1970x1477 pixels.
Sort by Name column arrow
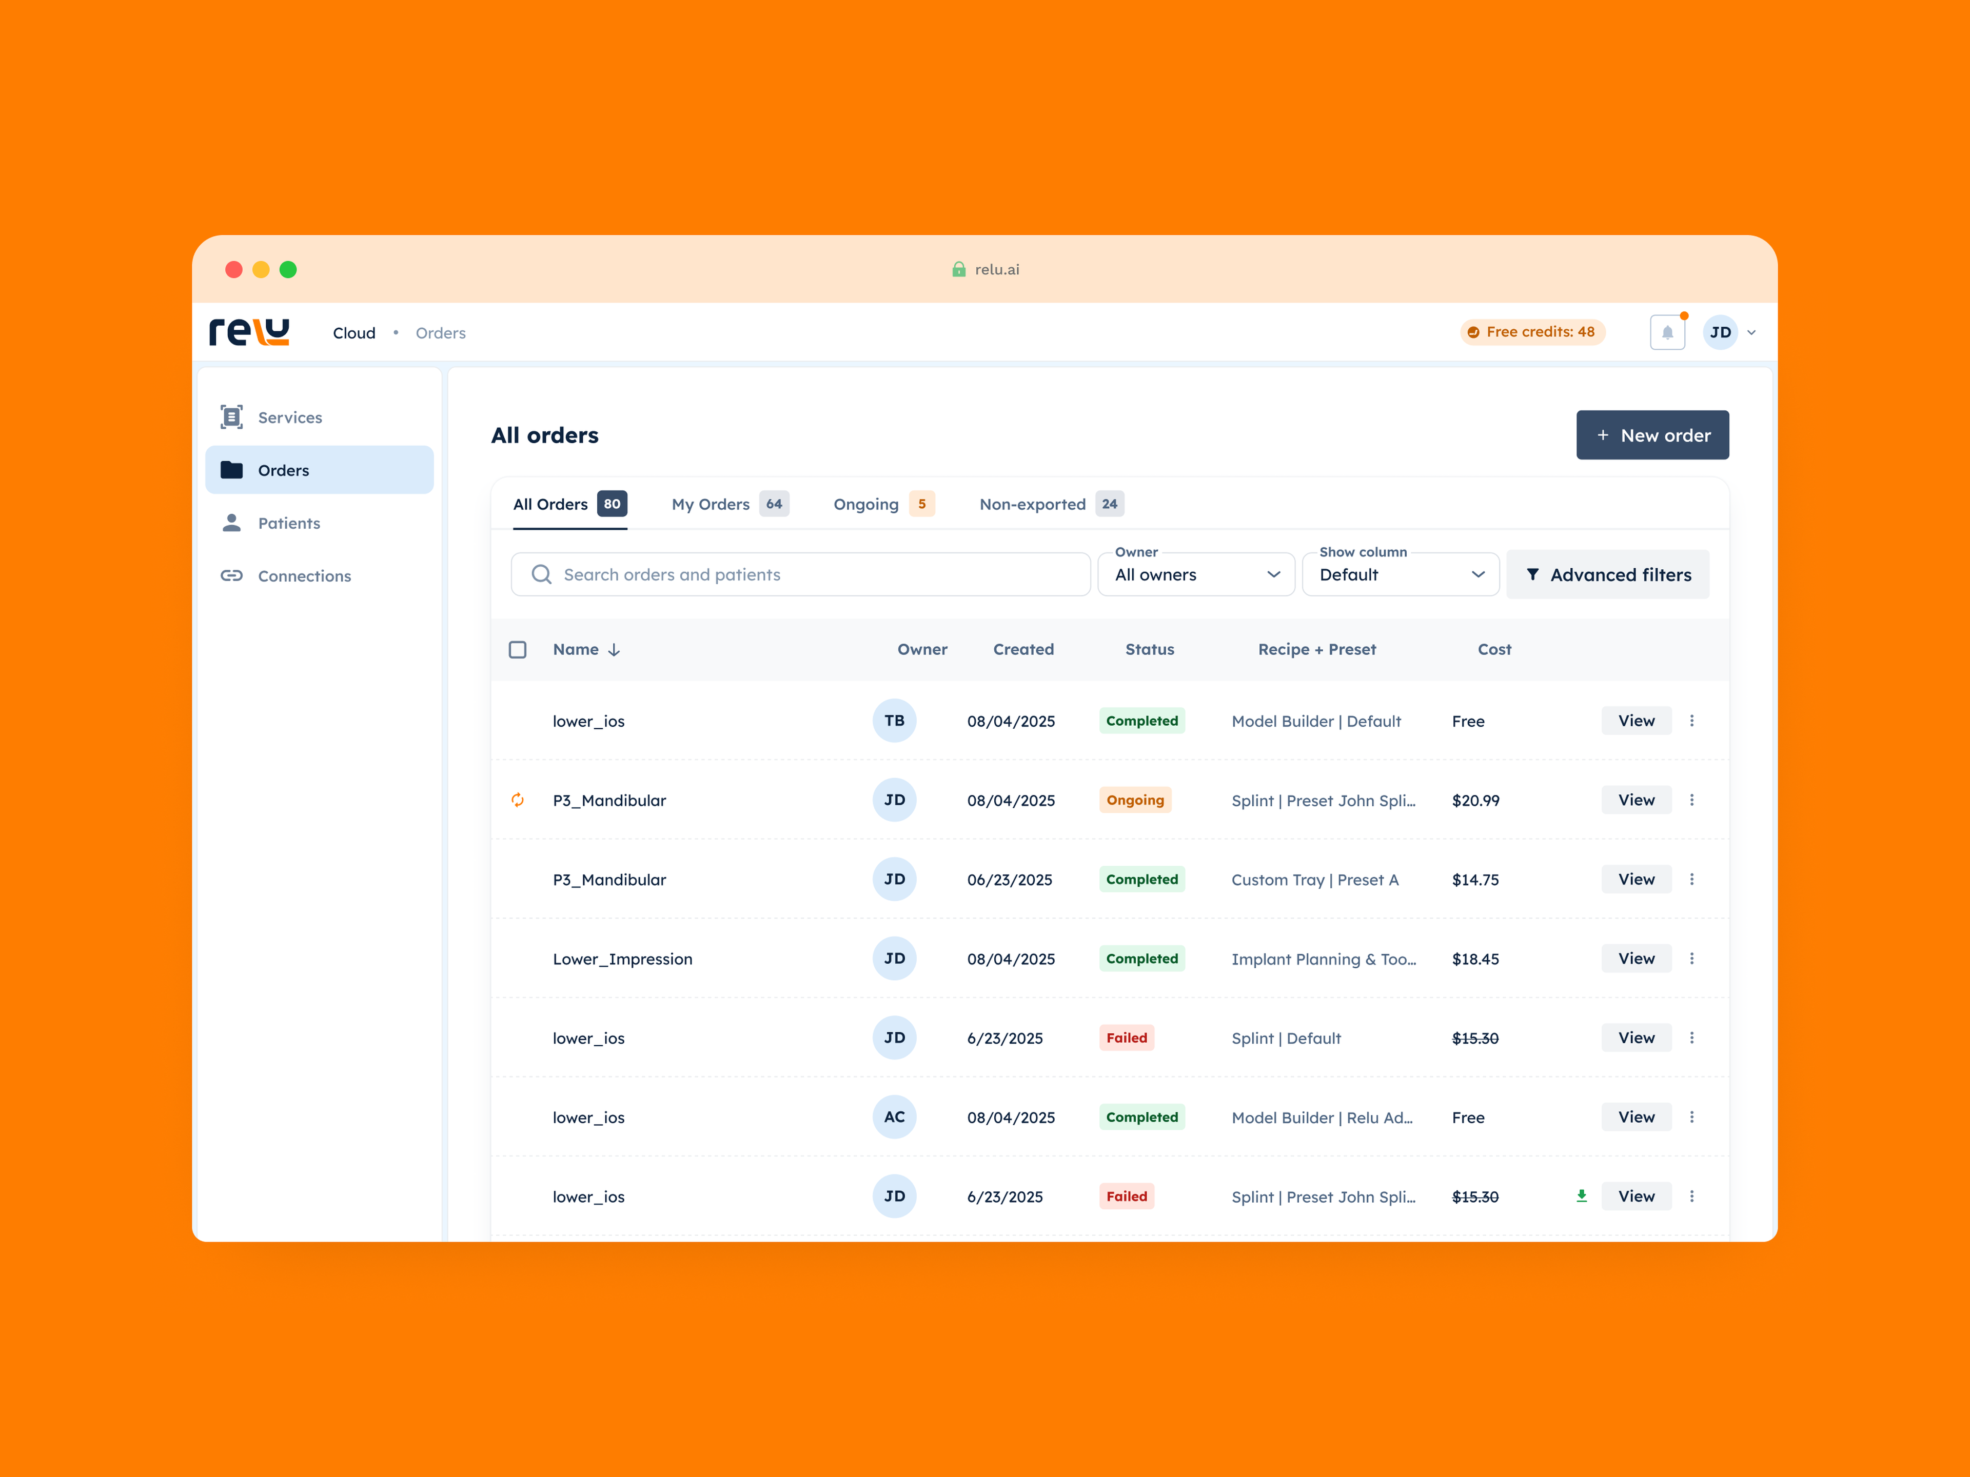click(614, 650)
